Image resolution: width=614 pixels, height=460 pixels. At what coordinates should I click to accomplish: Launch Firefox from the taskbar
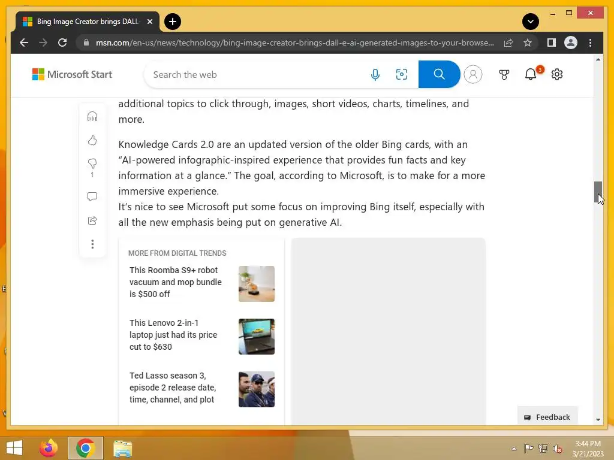49,448
